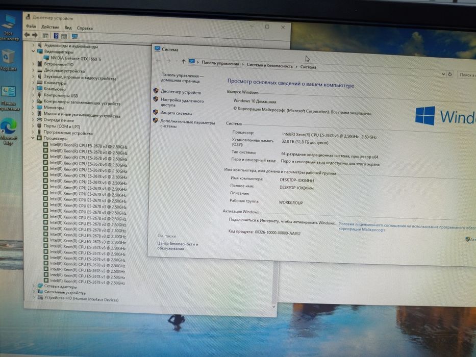
Task: Select the Программные устройства item
Action: point(68,133)
